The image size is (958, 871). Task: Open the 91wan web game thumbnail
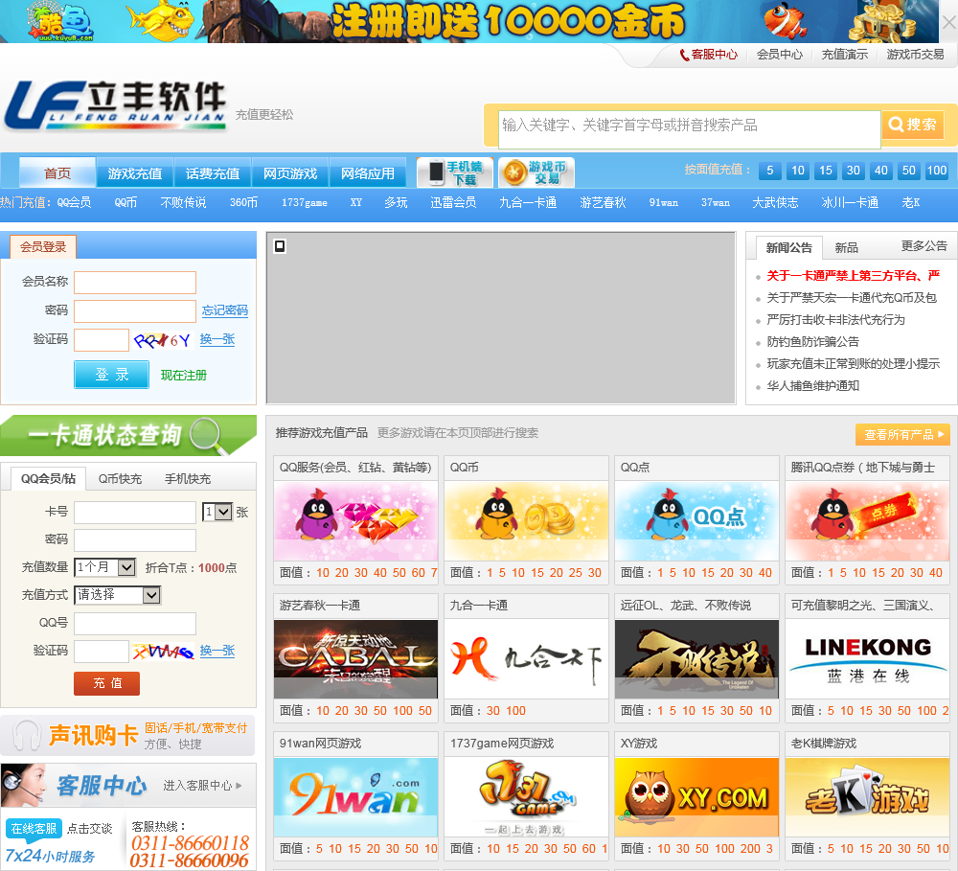click(355, 797)
